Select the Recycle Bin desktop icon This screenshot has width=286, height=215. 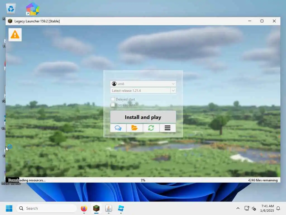click(x=11, y=9)
